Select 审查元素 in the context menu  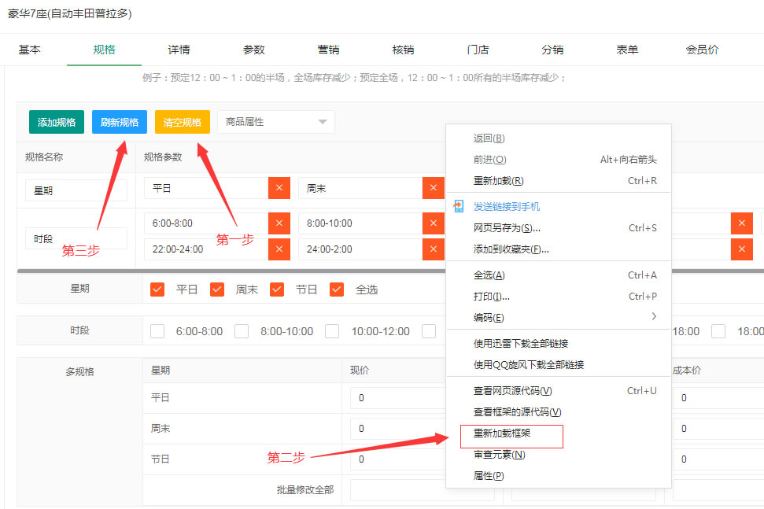(499, 455)
